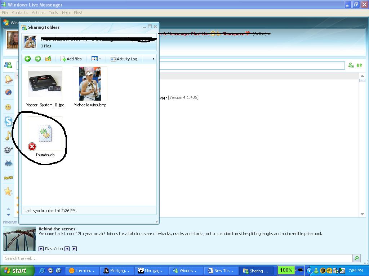
Task: Open the Skype icon in sidebar tabs
Action: 9,121
